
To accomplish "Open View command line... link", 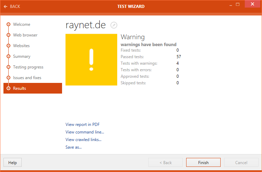I will point(85,132).
